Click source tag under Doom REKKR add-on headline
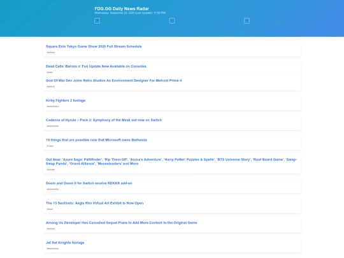 [x=53, y=189]
